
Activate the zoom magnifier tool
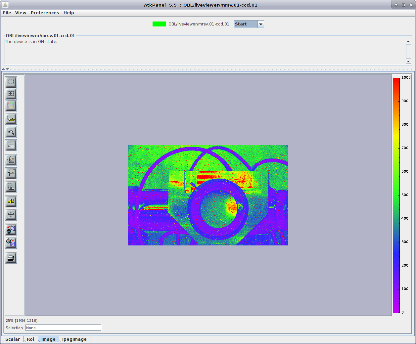click(x=11, y=132)
